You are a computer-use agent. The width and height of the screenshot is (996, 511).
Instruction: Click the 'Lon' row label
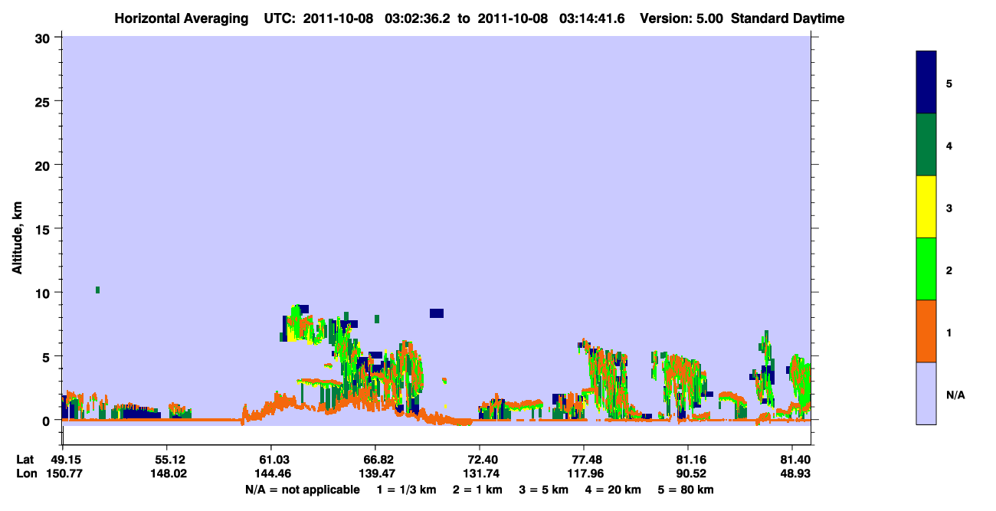tap(25, 473)
